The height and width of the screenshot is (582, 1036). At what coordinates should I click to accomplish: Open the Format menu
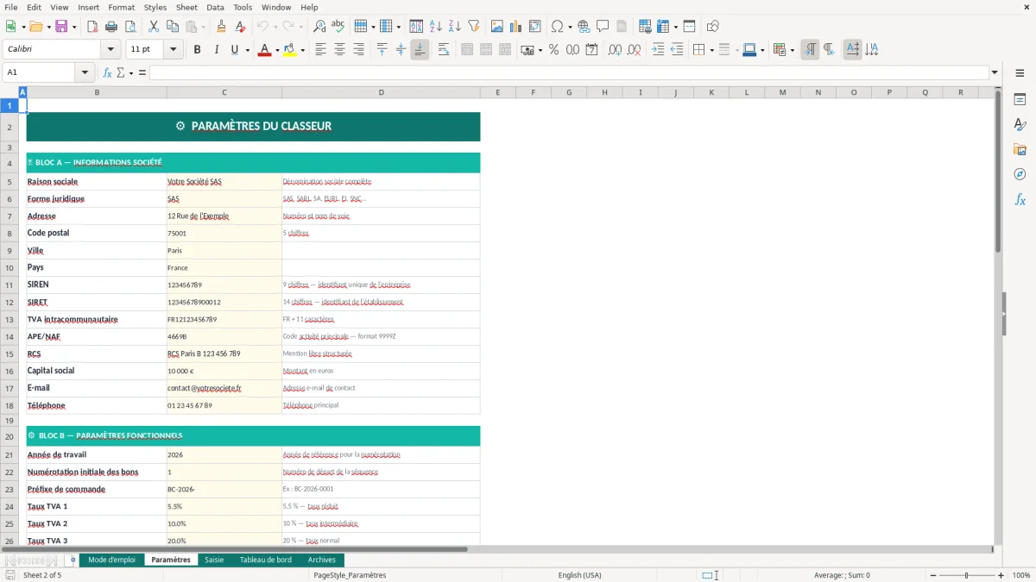(x=121, y=7)
